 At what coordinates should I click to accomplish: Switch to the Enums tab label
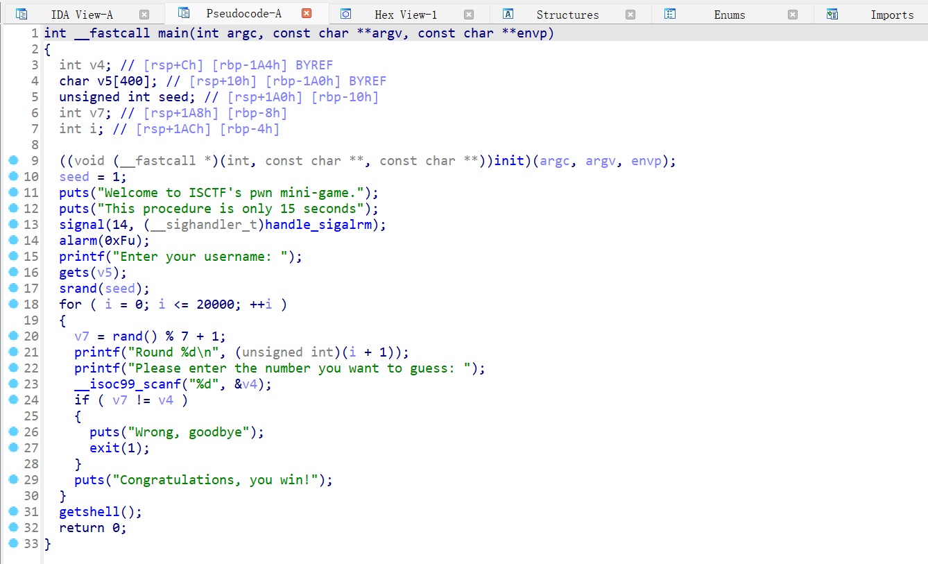tap(730, 15)
